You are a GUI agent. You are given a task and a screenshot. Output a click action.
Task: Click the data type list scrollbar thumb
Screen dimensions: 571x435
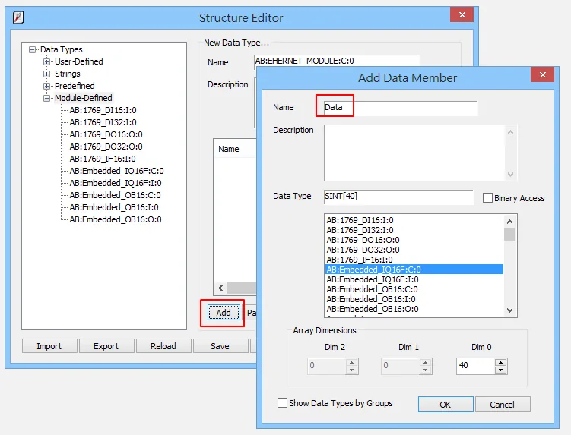[x=510, y=234]
